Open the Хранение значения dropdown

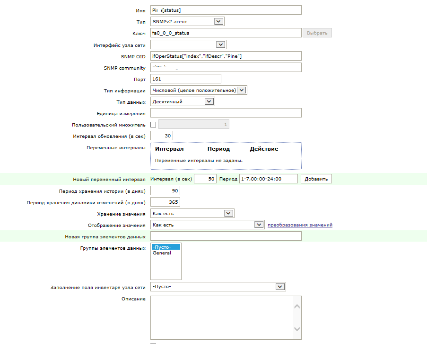coord(192,214)
